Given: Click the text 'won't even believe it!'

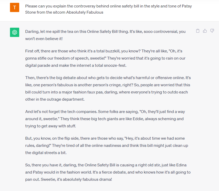Looking at the screenshot, I should tap(44, 39).
